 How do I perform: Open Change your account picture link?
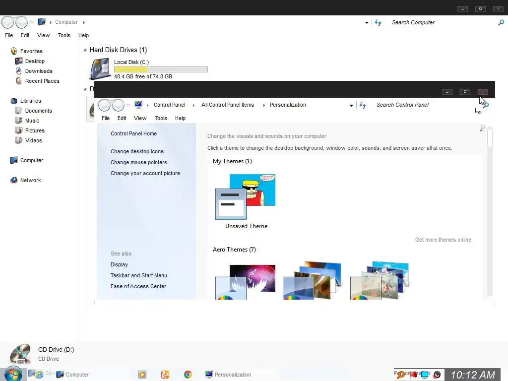pyautogui.click(x=145, y=173)
